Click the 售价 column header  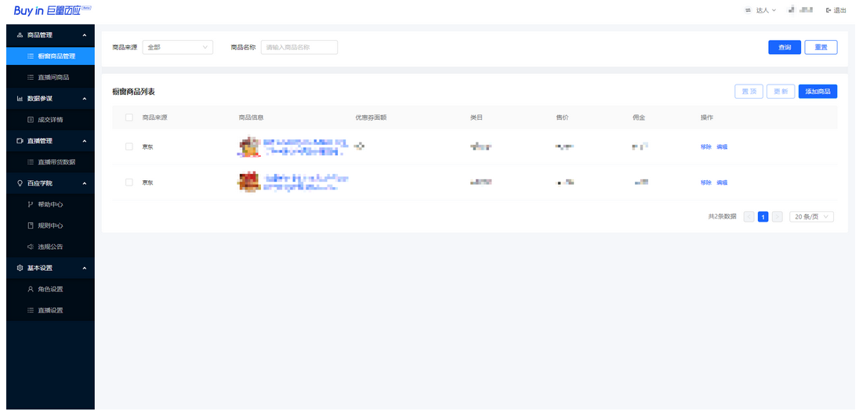pos(562,117)
